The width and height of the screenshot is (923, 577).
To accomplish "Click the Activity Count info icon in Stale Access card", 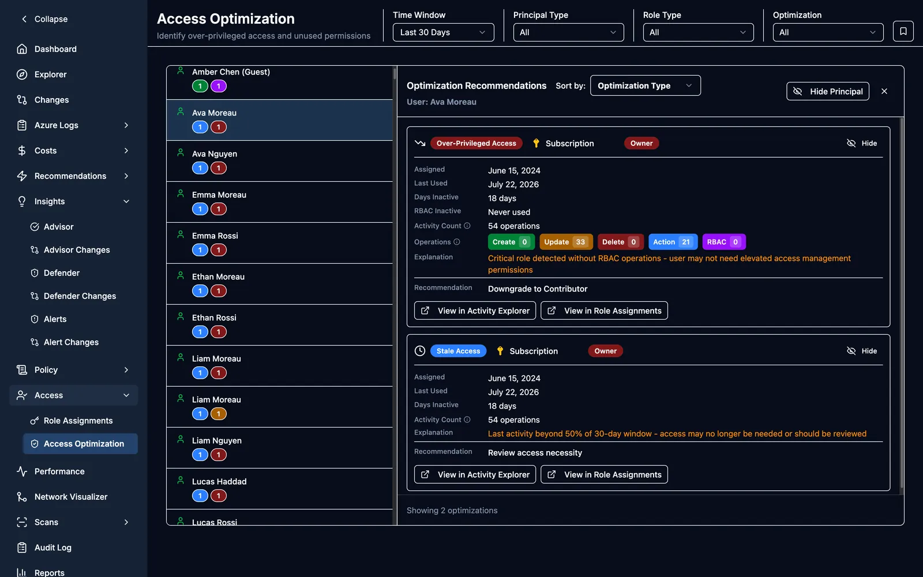I will point(467,419).
